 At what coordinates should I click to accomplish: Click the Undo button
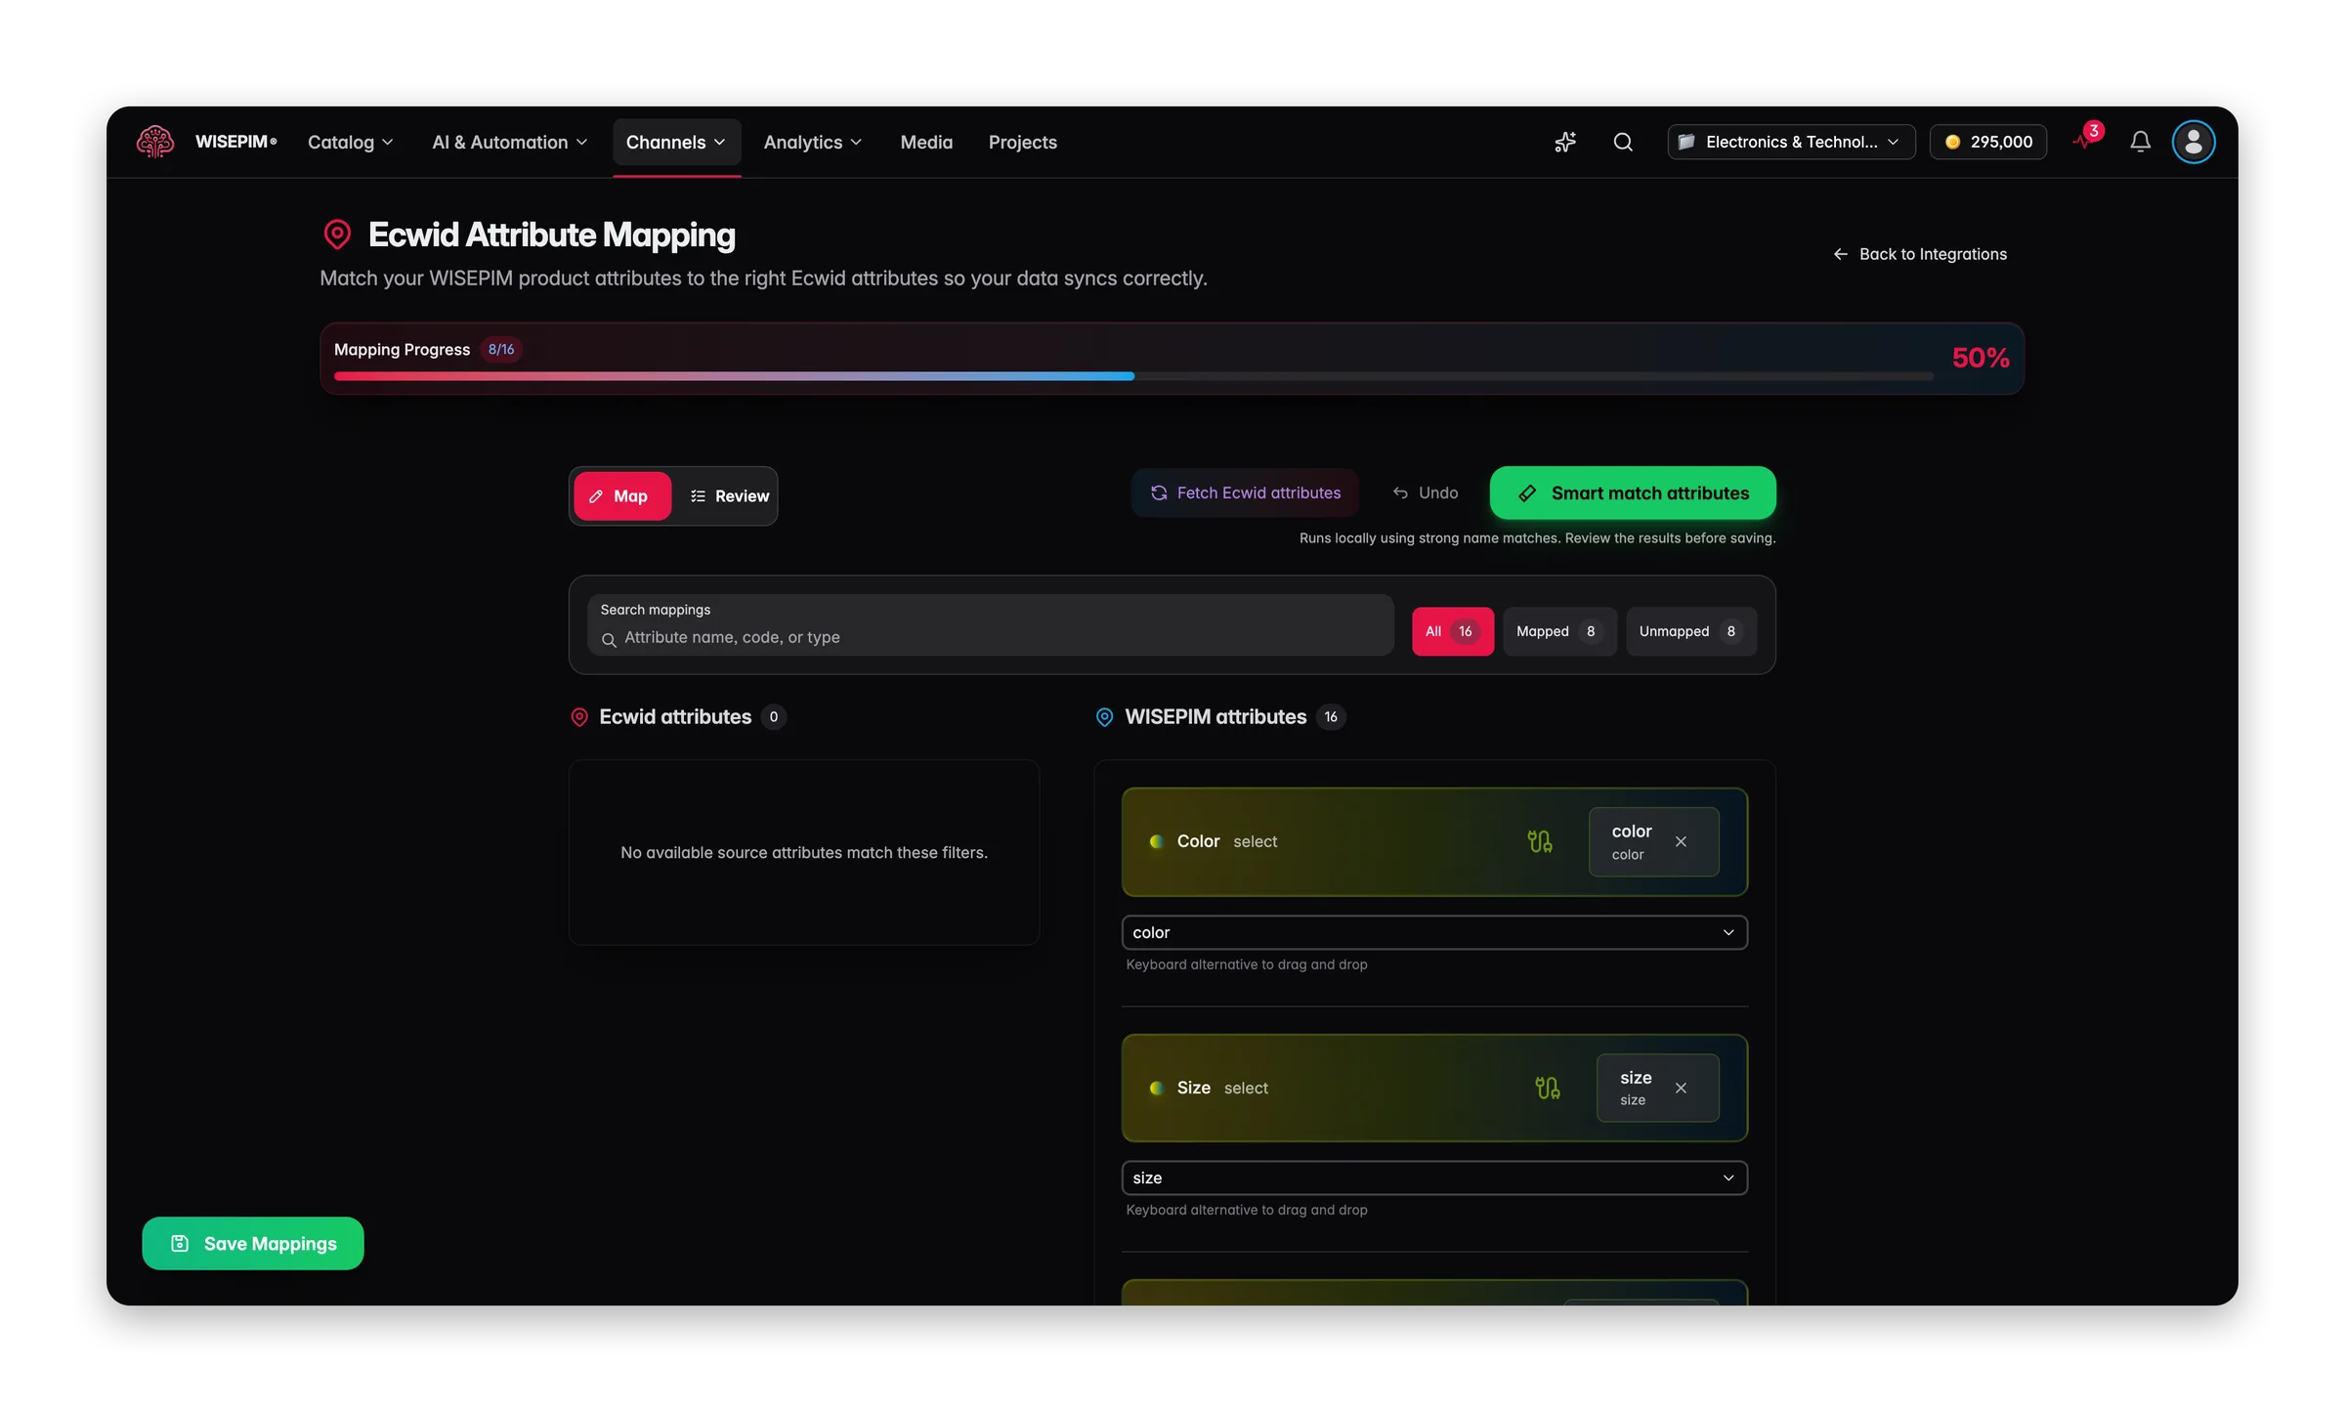1425,493
